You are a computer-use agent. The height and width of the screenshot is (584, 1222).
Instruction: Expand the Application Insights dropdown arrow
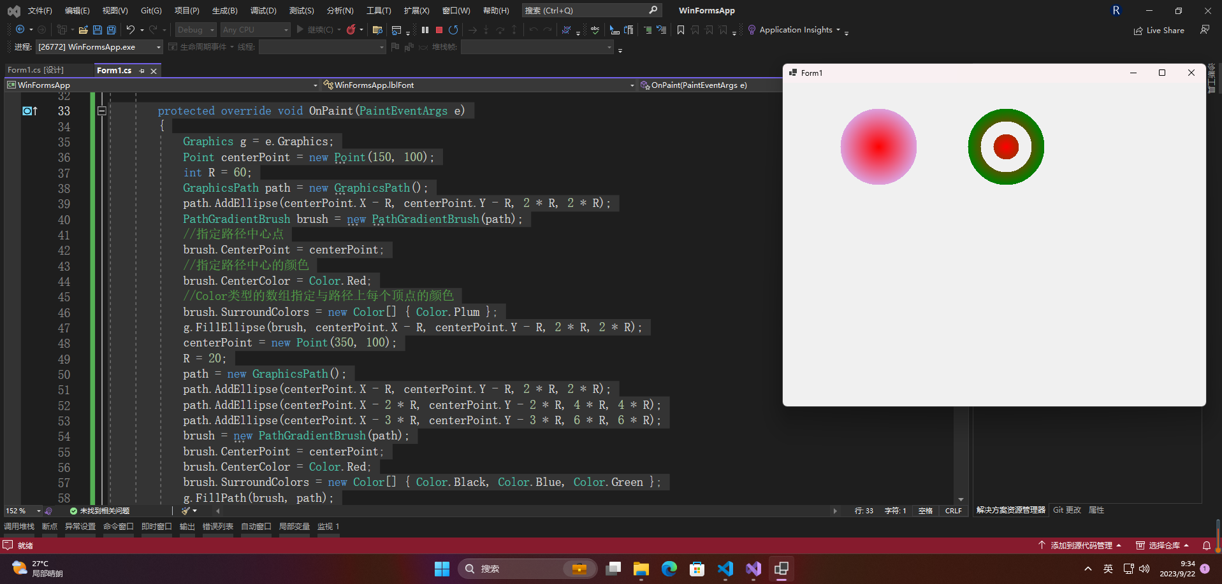(x=838, y=30)
